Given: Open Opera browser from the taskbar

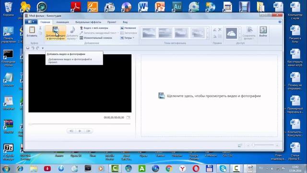Looking at the screenshot, I should 196,169.
